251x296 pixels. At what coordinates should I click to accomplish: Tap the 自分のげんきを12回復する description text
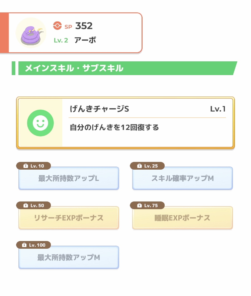pyautogui.click(x=114, y=128)
